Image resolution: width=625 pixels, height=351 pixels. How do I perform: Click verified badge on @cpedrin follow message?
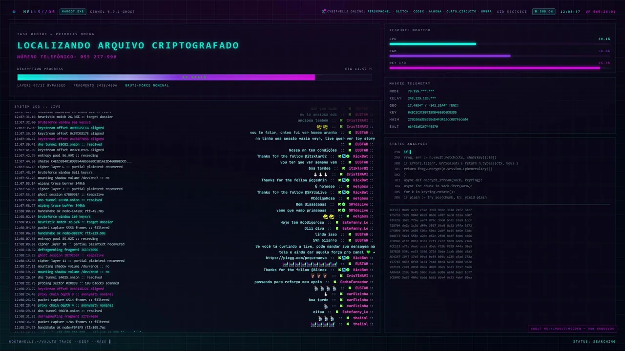point(348,180)
